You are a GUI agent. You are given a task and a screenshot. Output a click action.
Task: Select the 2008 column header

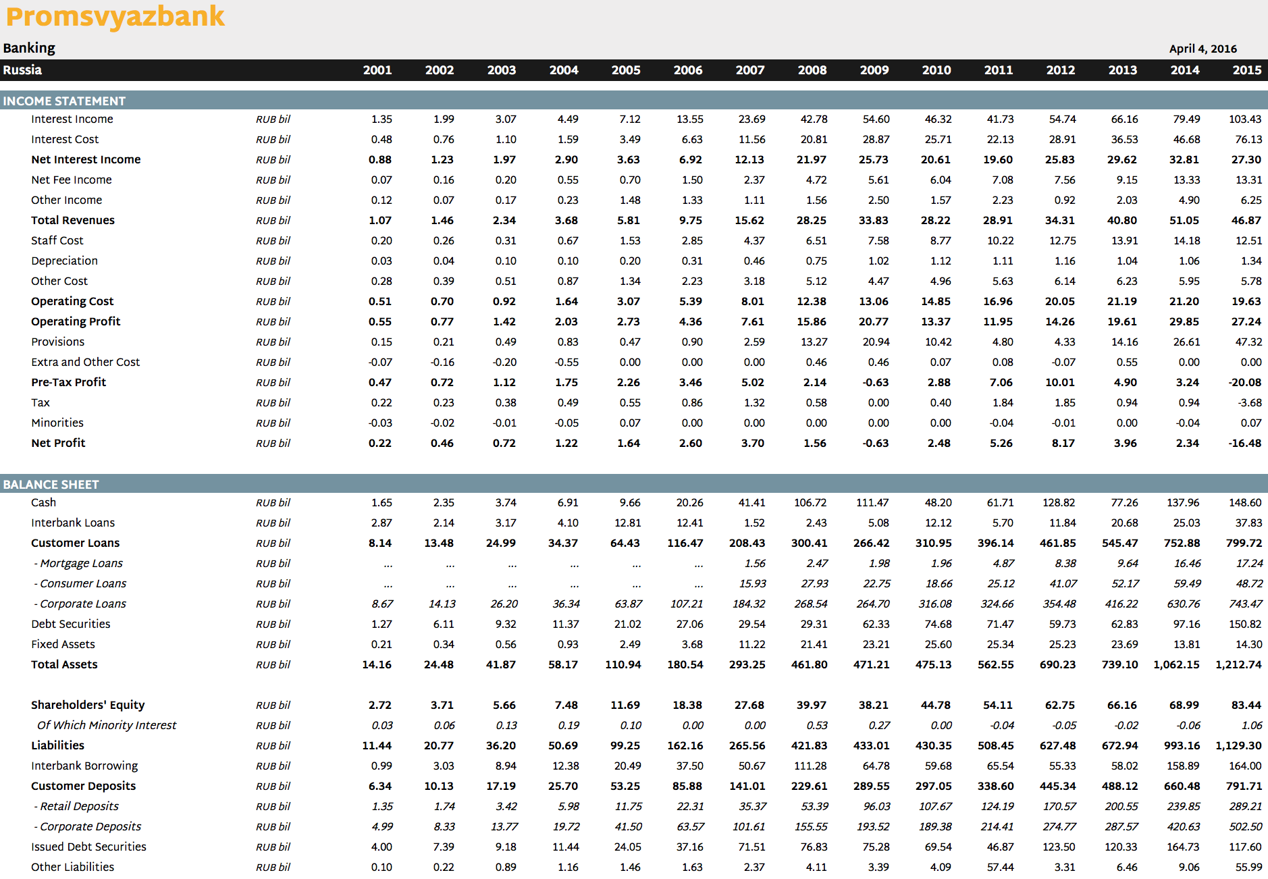[812, 70]
